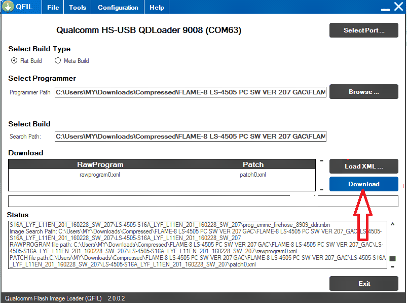Click the RAWPROGRAM file path status line
The image size is (407, 303).
196,248
